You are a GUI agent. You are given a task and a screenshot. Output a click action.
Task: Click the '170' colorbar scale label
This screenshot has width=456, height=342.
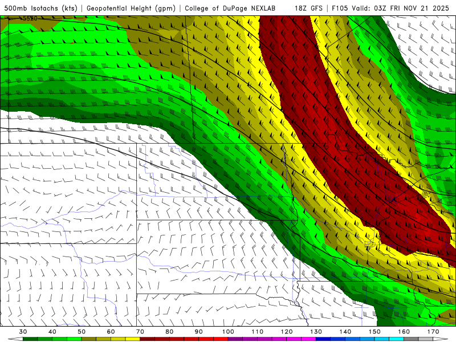click(433, 332)
